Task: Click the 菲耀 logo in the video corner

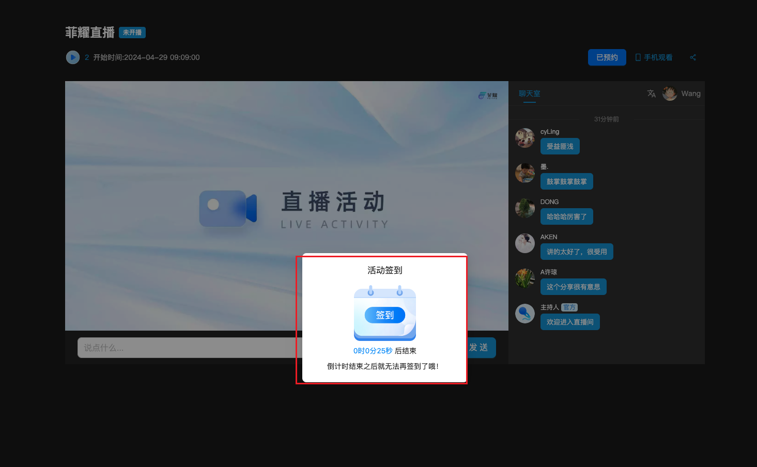Action: (x=488, y=96)
